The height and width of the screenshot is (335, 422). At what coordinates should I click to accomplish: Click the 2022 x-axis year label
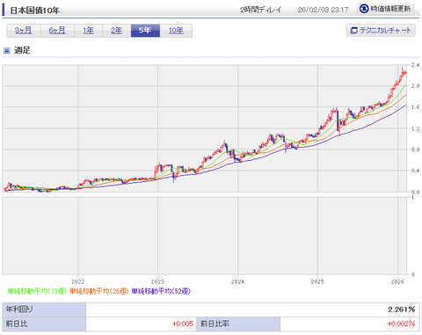pyautogui.click(x=78, y=281)
